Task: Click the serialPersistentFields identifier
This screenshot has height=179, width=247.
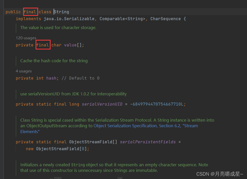Action: [148, 142]
